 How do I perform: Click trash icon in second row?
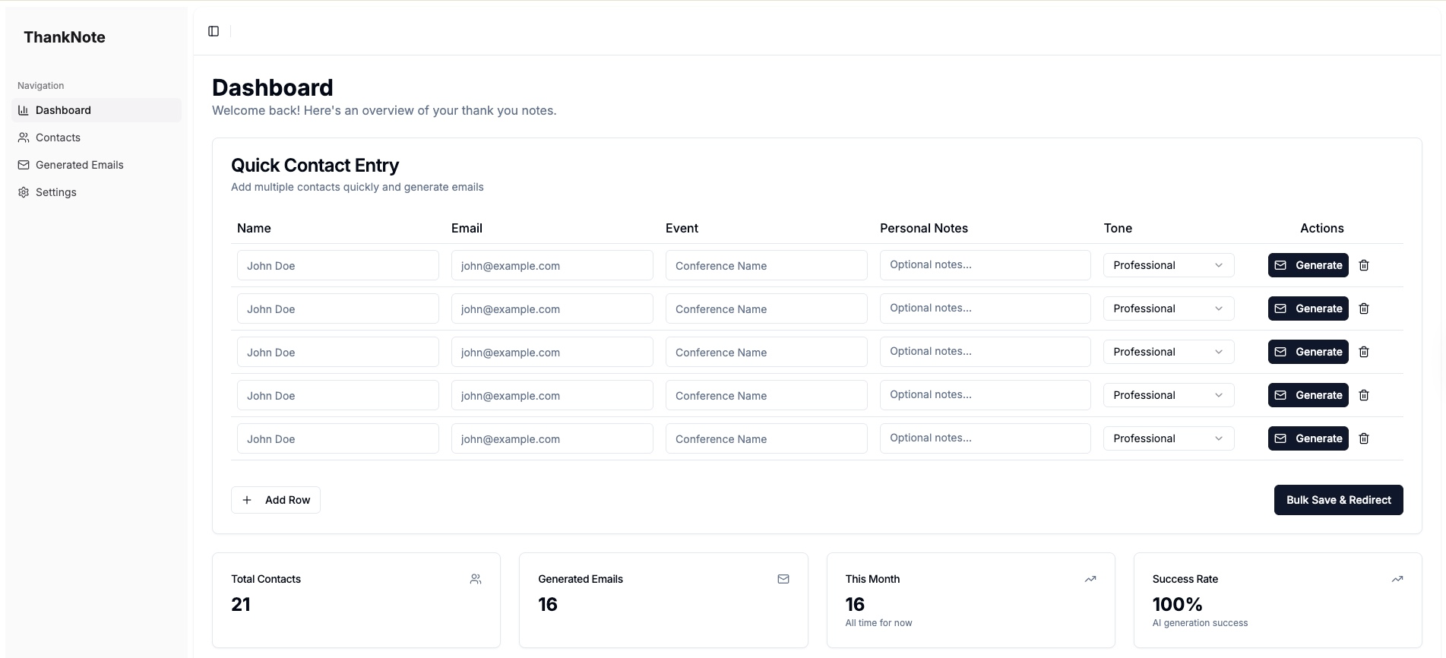pos(1364,308)
